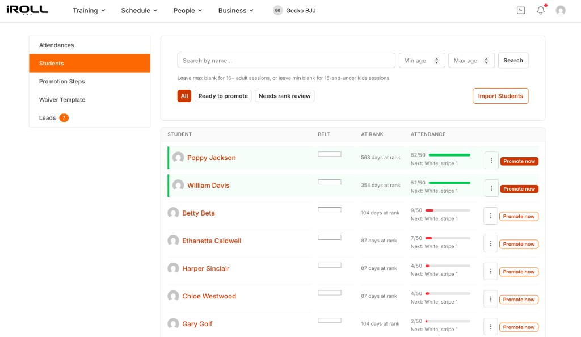Viewport: 581px width, 337px height.
Task: Click the Import Students button
Action: click(500, 96)
